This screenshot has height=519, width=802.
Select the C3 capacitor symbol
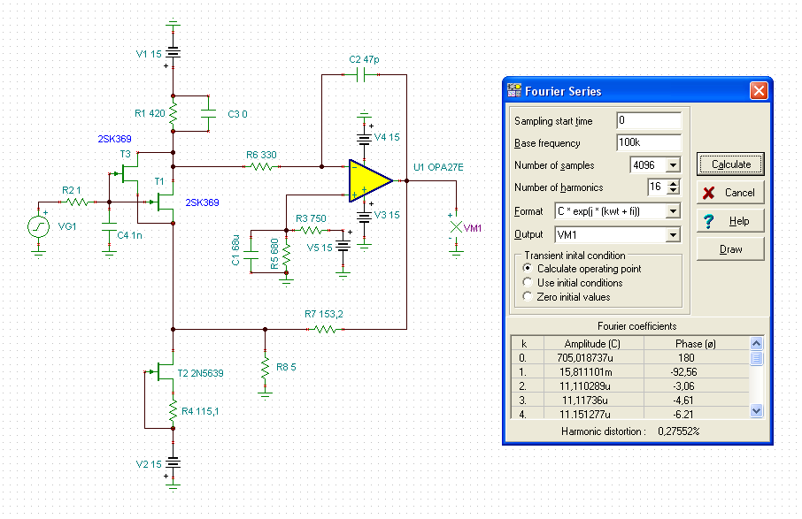pos(208,113)
